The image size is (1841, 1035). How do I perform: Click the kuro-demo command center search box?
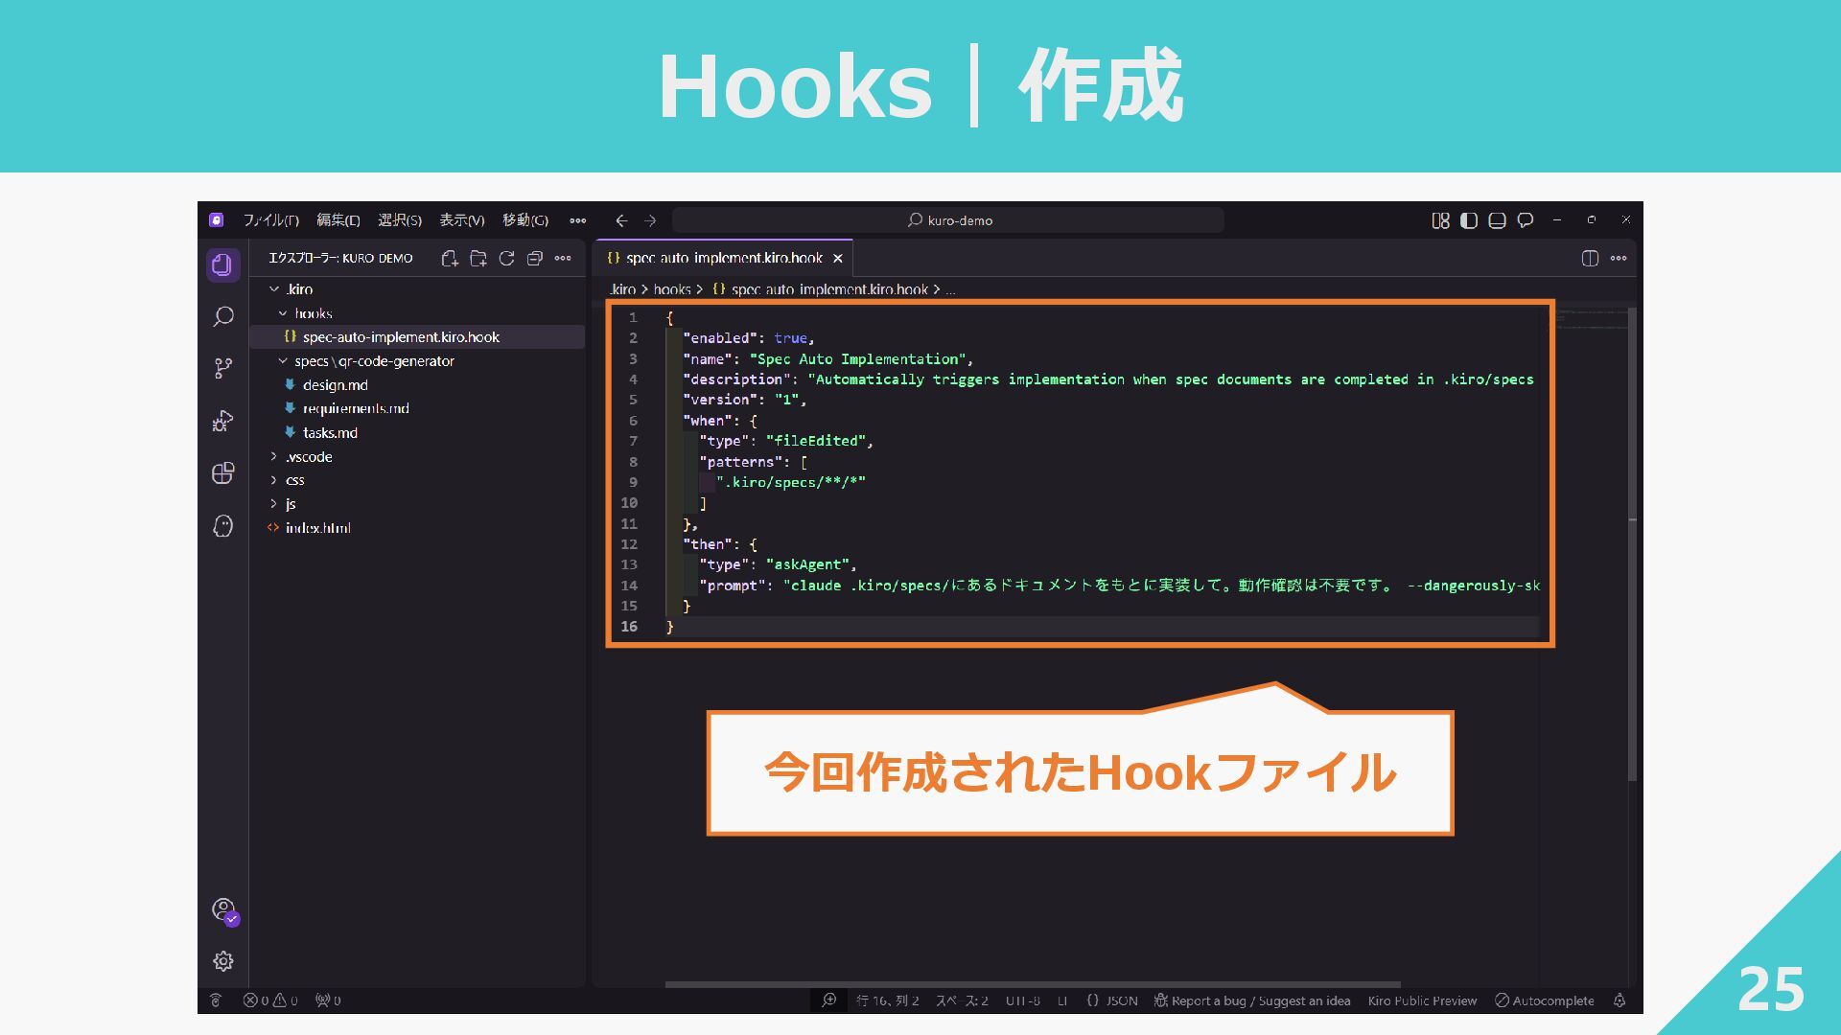tap(948, 220)
